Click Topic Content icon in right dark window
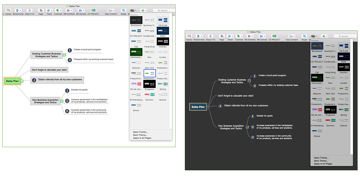360x177 pixels. pos(292,36)
